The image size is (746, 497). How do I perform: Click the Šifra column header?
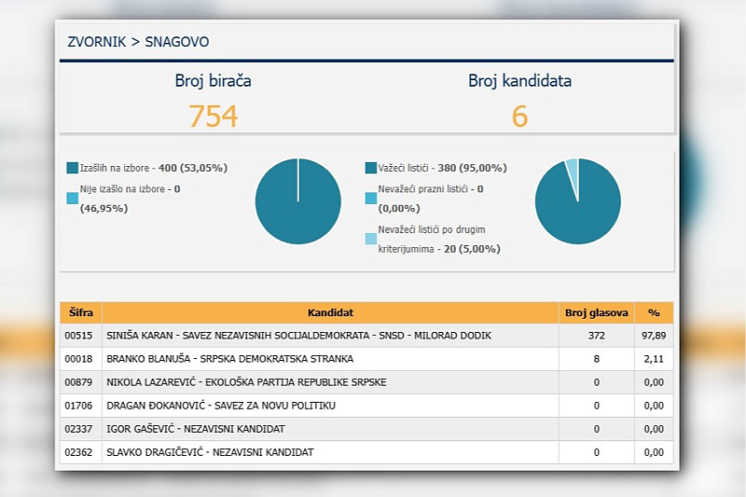(x=80, y=313)
